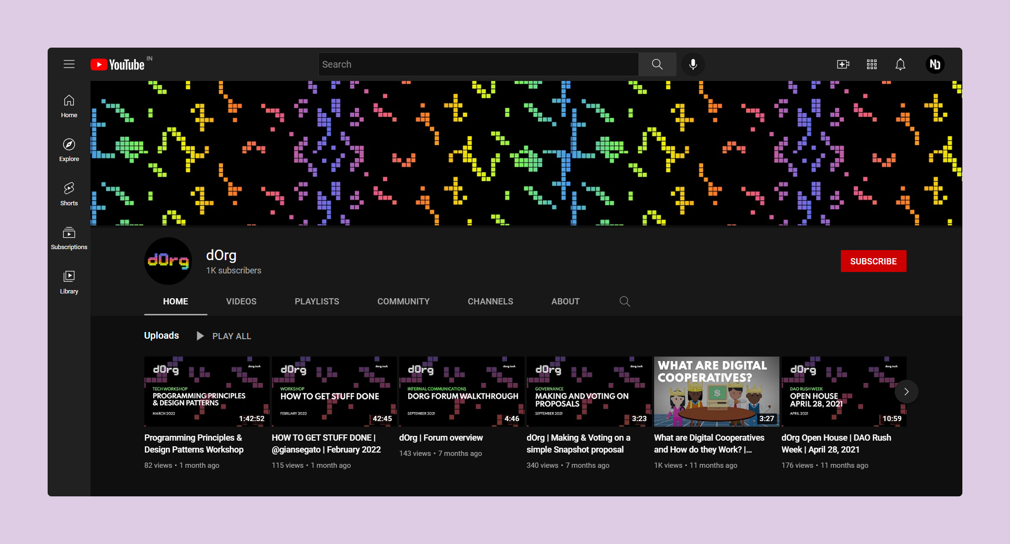Click the 42:45 duration badge
This screenshot has width=1010, height=544.
(382, 419)
